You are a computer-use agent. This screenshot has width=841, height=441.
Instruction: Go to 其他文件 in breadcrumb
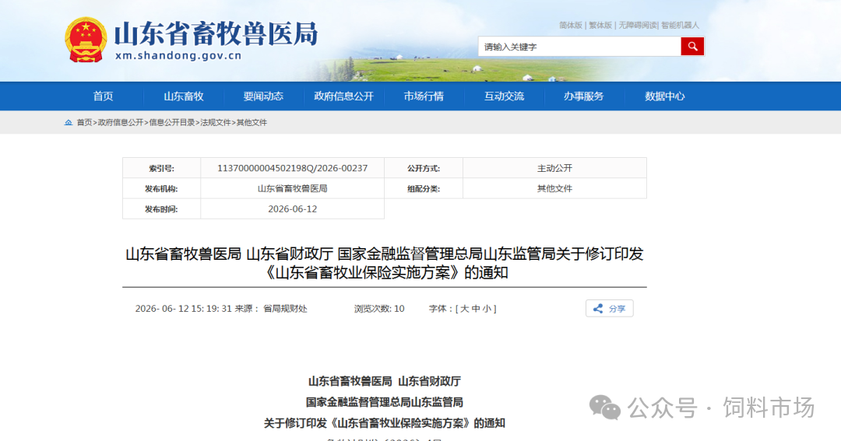(x=252, y=123)
